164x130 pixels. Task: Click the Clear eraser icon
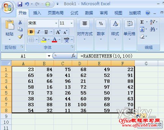click(x=142, y=36)
